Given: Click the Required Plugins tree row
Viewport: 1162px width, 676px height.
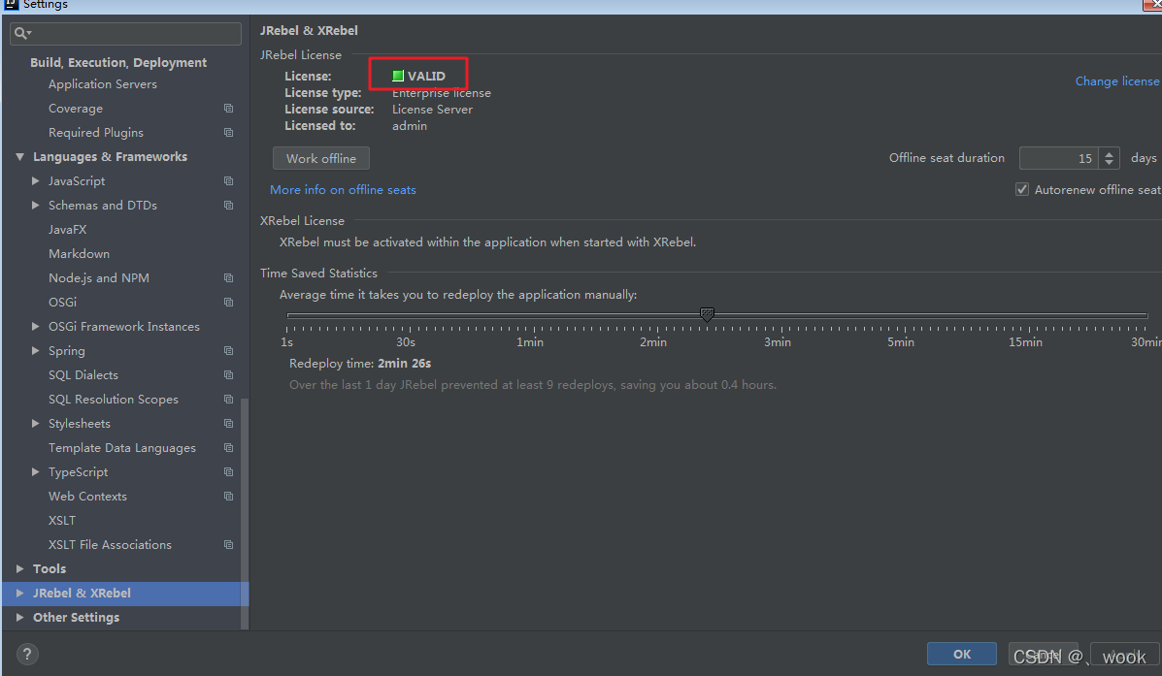Looking at the screenshot, I should [x=125, y=133].
